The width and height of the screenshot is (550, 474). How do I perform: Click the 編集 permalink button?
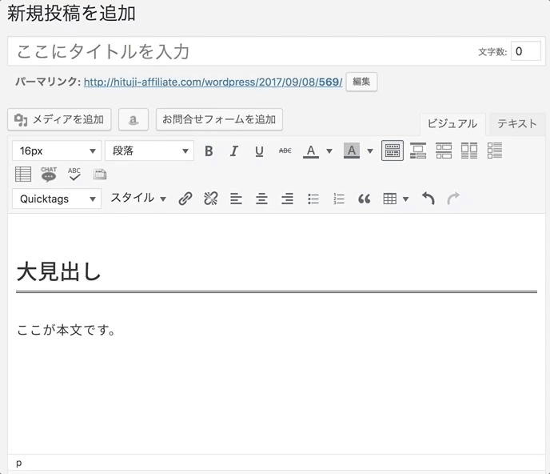(361, 82)
